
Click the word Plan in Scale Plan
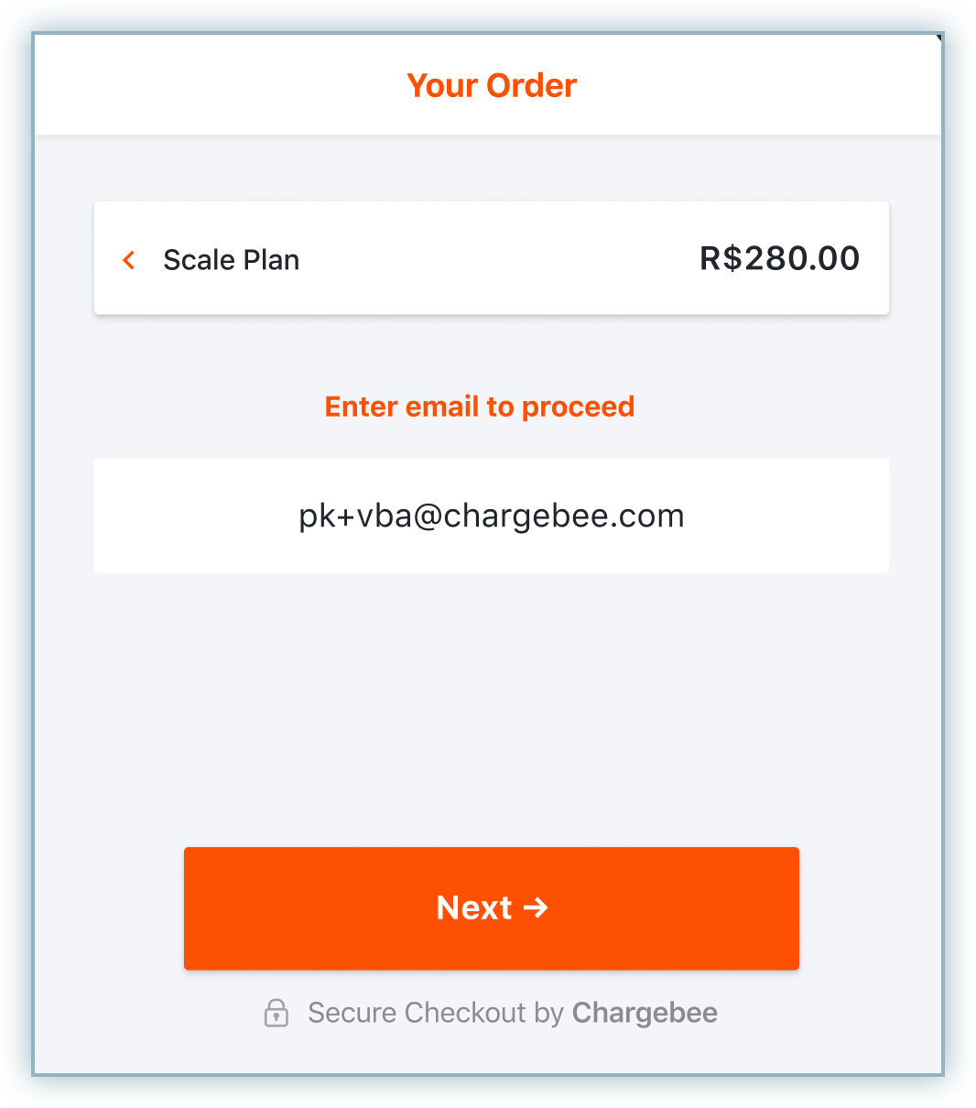point(271,260)
